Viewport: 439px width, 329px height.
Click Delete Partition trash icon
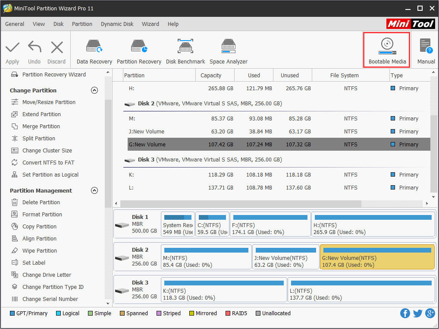tap(15, 202)
